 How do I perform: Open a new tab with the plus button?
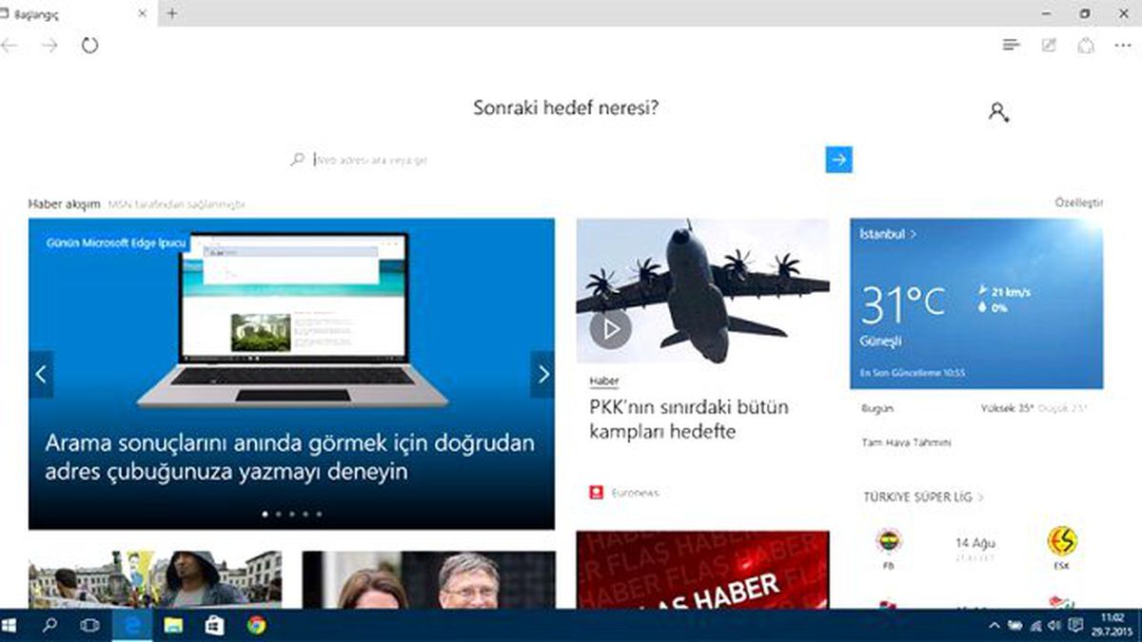pos(171,13)
